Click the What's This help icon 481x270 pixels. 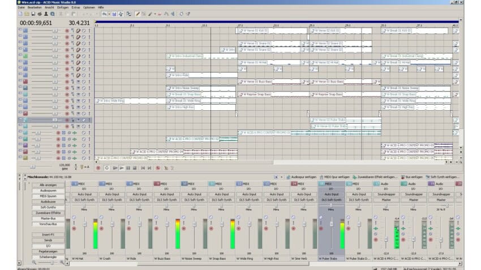pos(188,14)
